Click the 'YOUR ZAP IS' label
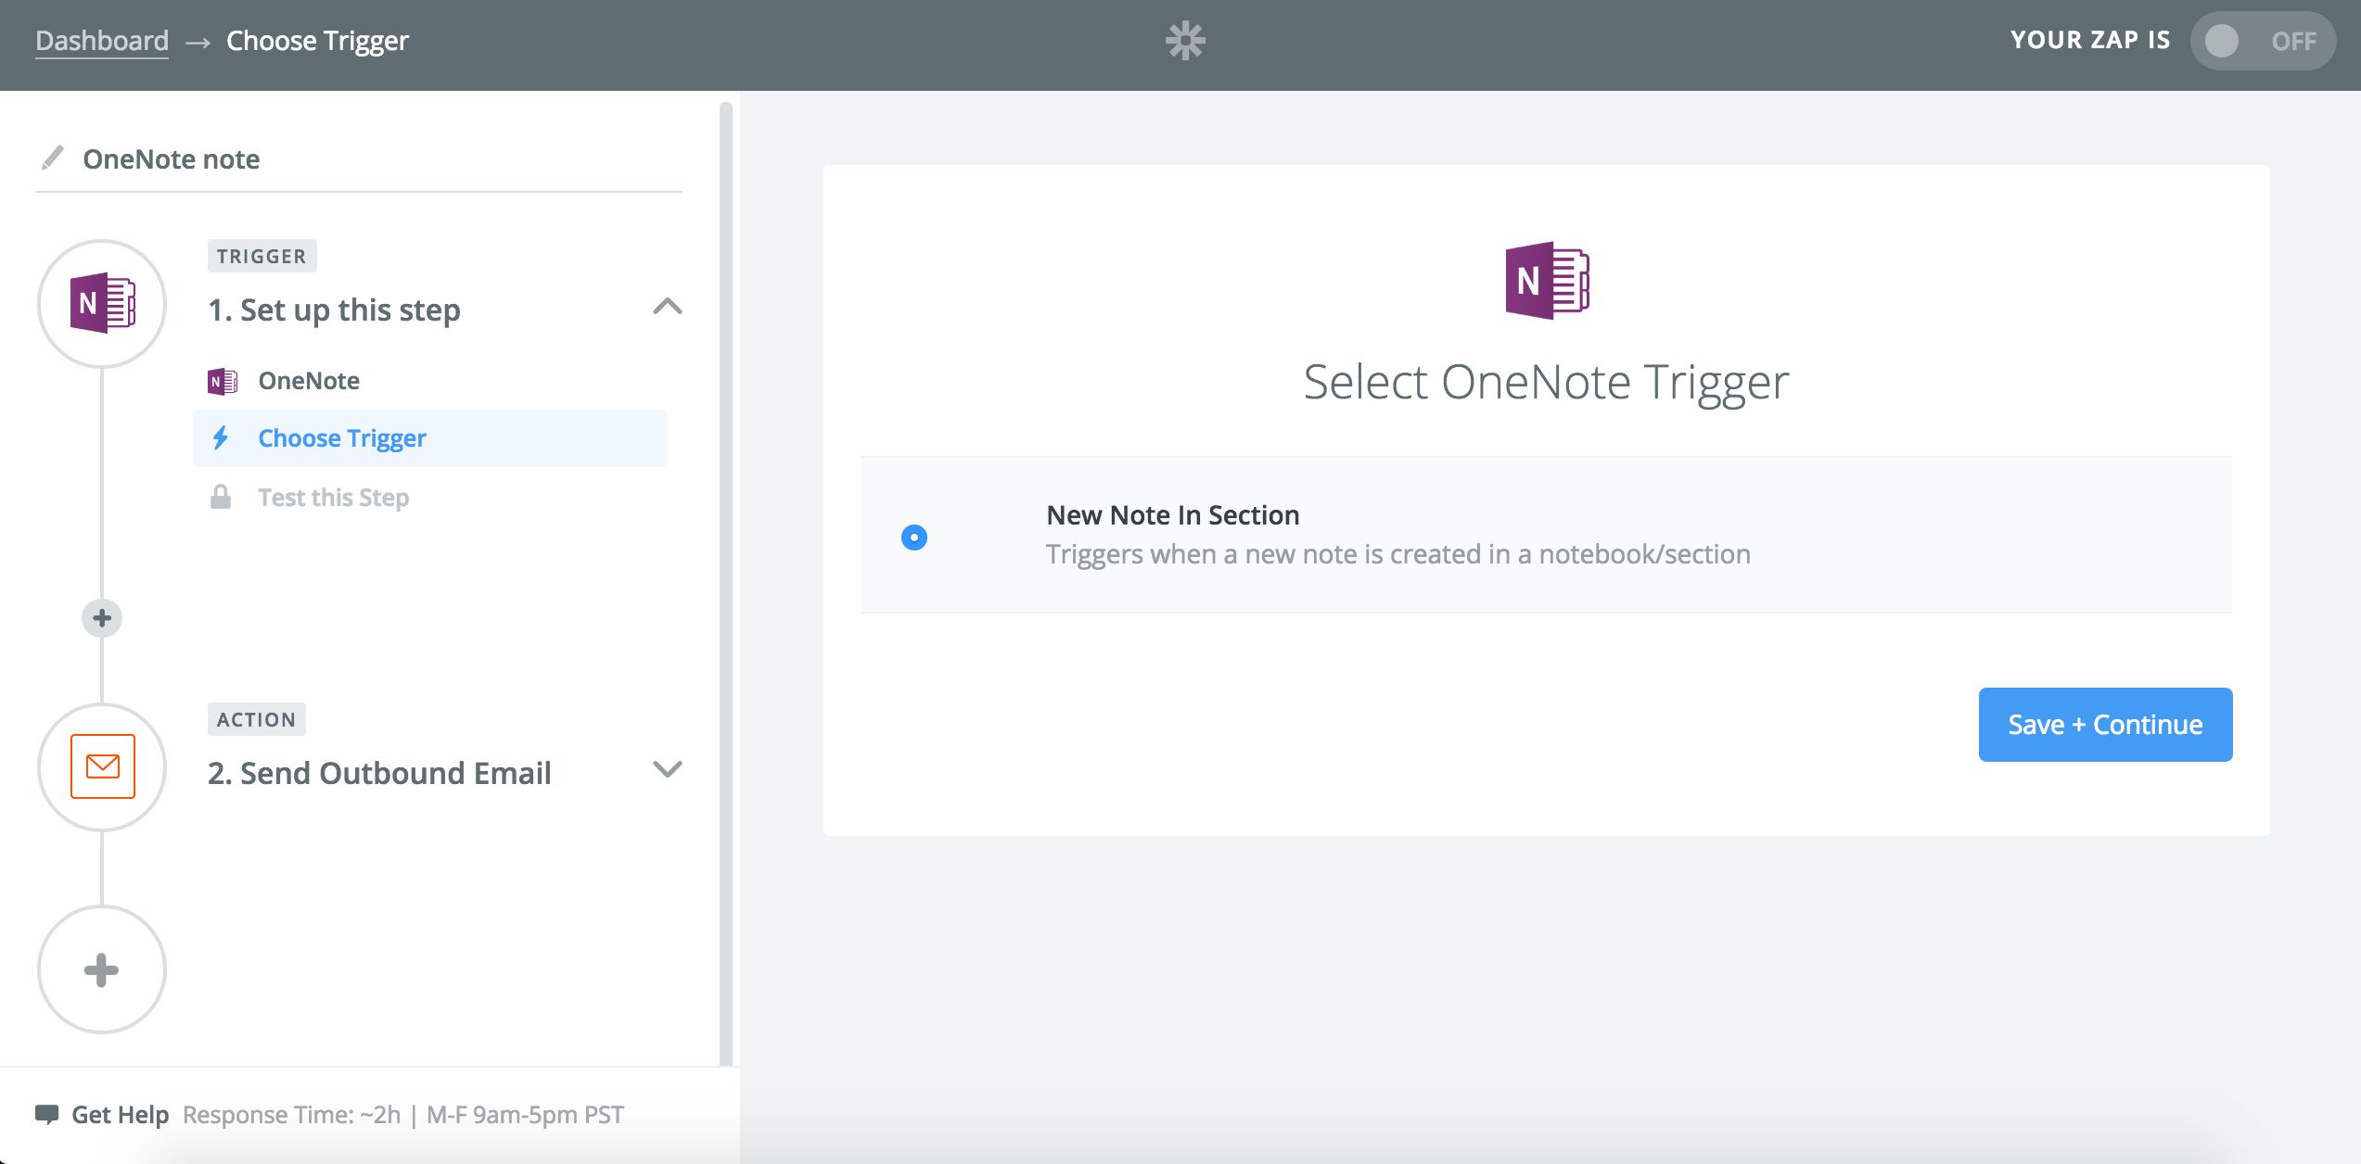The image size is (2361, 1164). [x=2090, y=40]
